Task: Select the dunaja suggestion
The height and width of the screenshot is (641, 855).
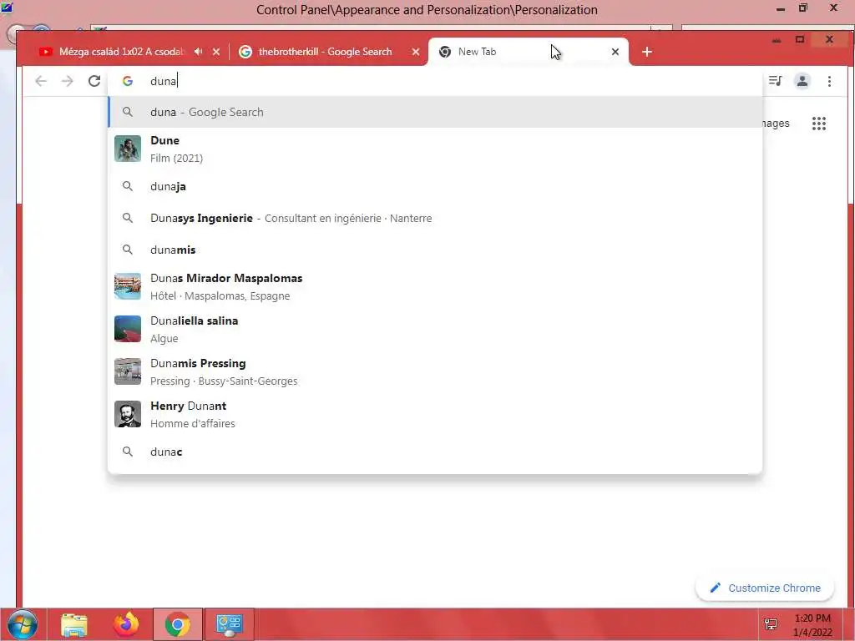Action: (x=435, y=186)
